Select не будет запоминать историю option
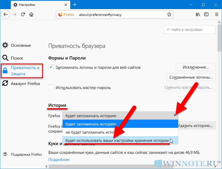The width and height of the screenshot is (222, 169). pyautogui.click(x=89, y=132)
